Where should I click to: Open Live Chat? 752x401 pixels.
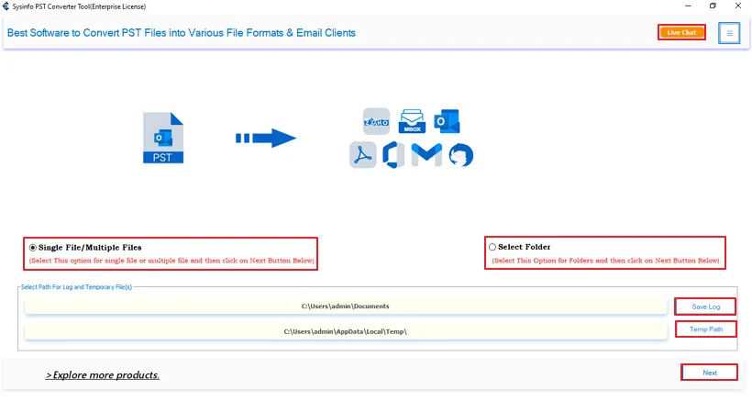[681, 33]
